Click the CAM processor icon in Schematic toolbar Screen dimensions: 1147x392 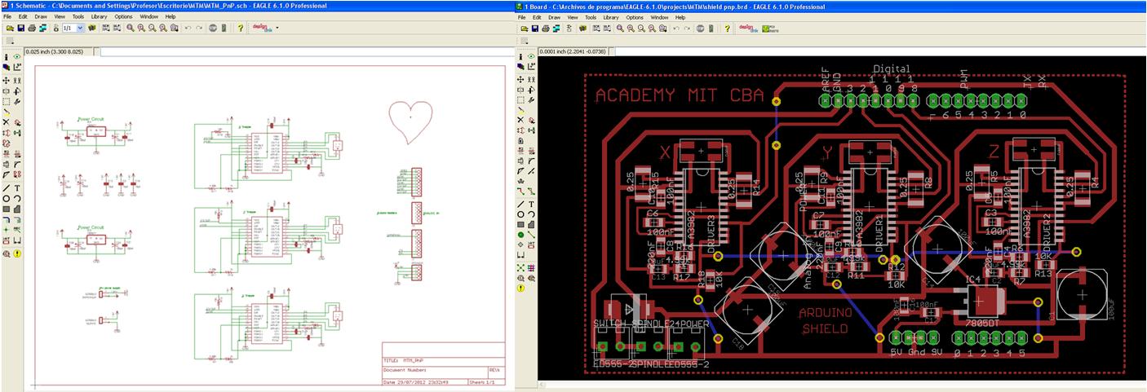[x=42, y=28]
